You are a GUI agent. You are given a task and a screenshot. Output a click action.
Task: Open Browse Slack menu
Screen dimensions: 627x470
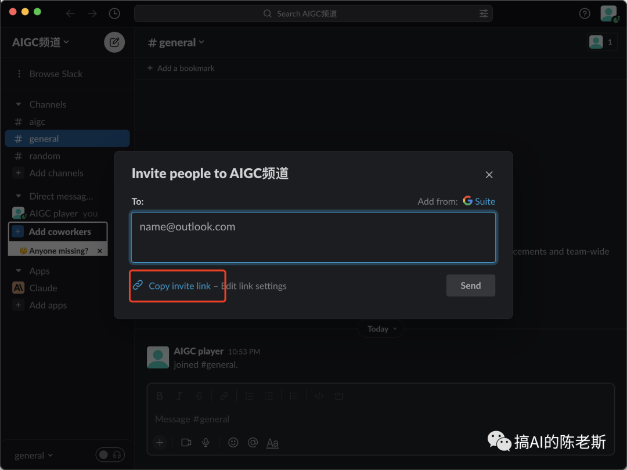pyautogui.click(x=50, y=74)
